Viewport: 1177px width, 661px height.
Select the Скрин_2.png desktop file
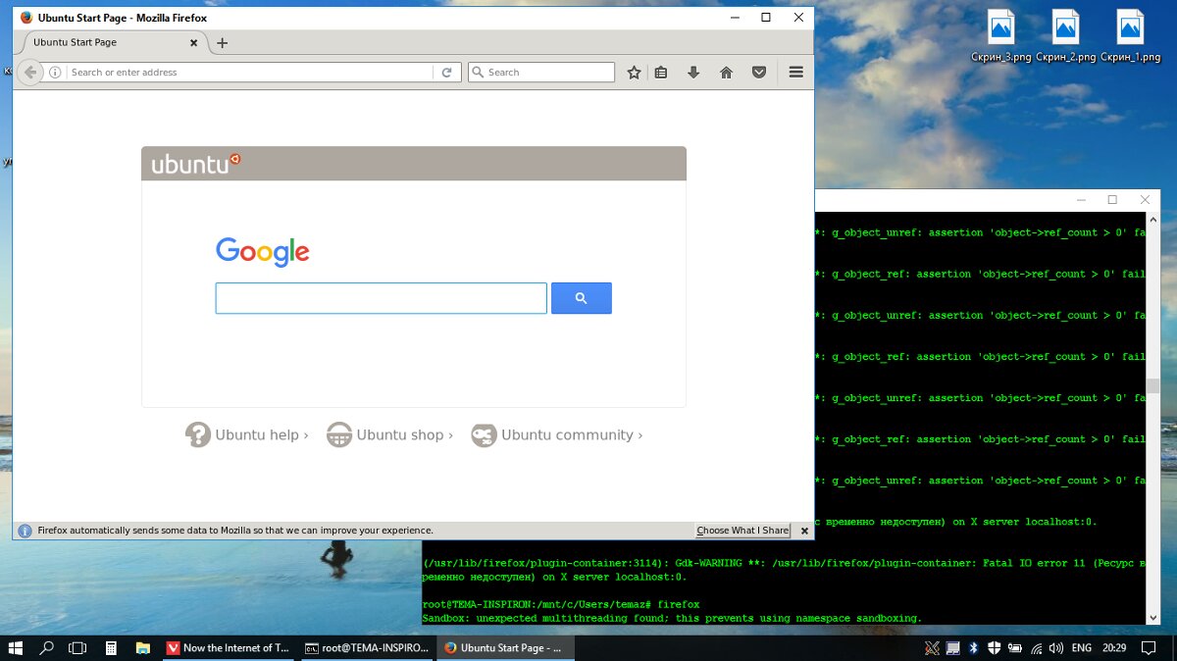click(x=1066, y=36)
